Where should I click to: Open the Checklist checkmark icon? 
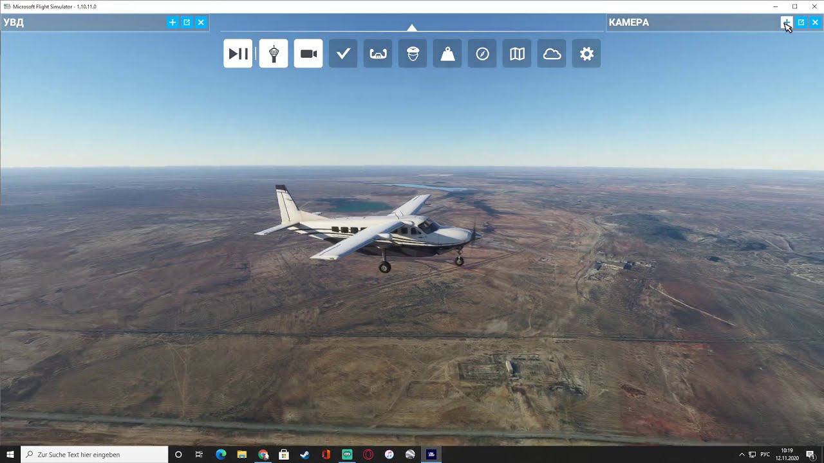[343, 54]
